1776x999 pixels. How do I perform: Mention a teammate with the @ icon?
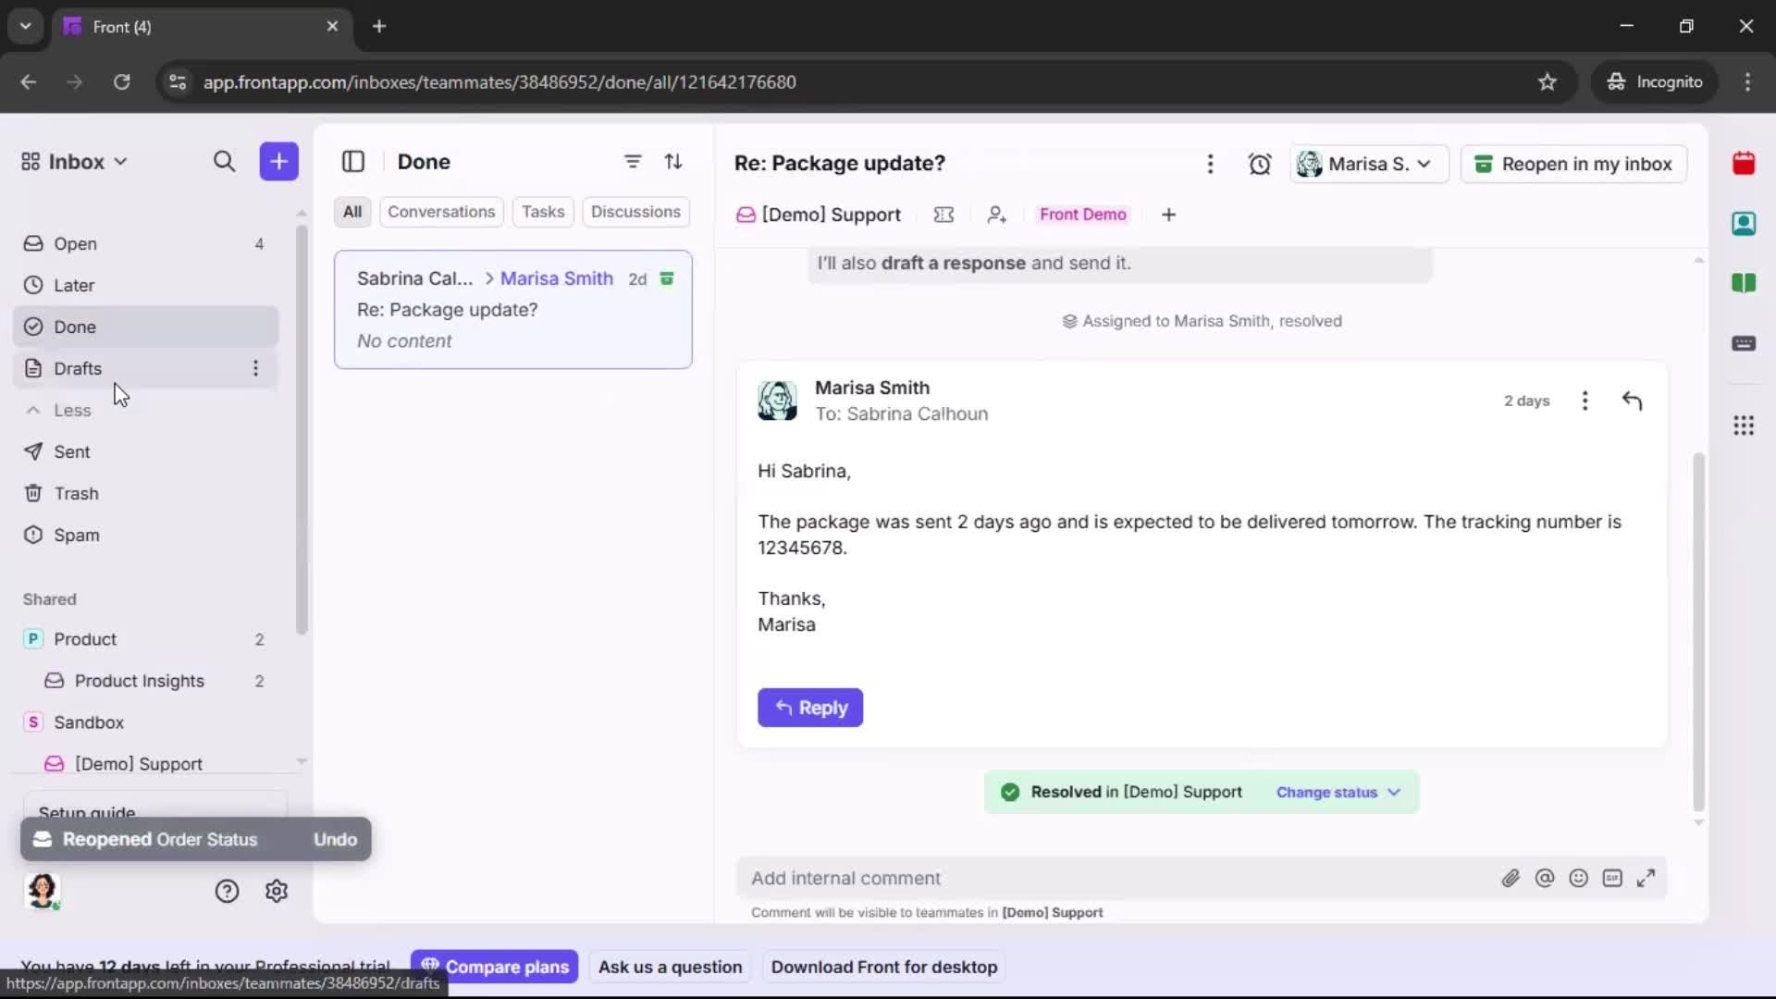pos(1546,878)
